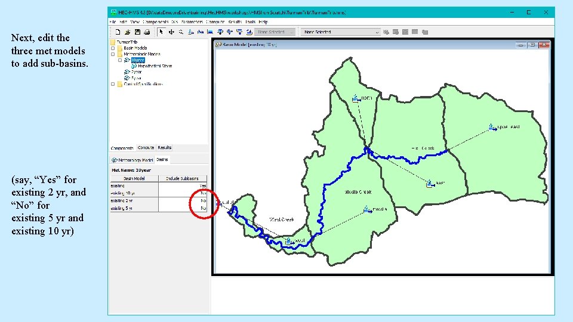Open the Parameters menu
This screenshot has width=573, height=322.
click(x=192, y=22)
